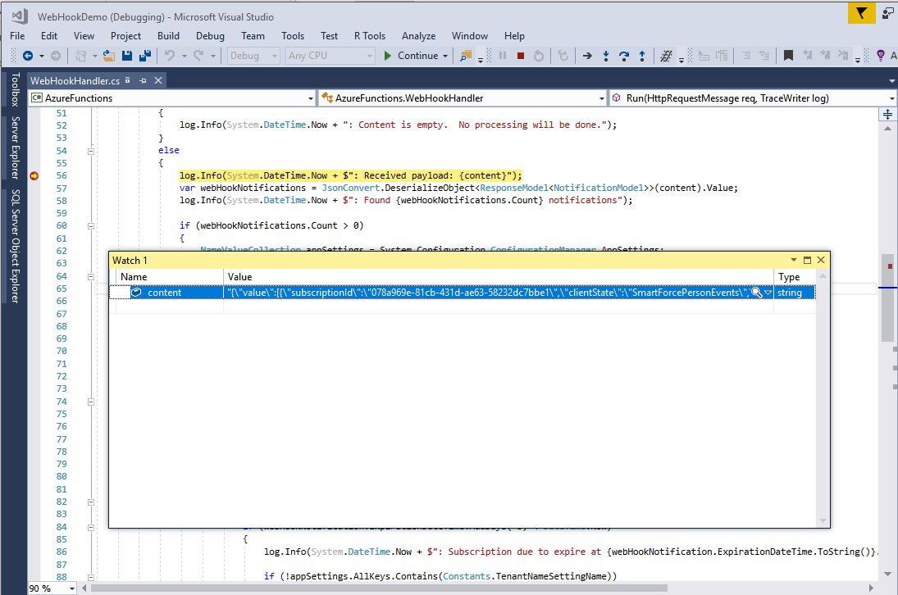Image resolution: width=898 pixels, height=595 pixels.
Task: Click the breakpoint marker on line 56
Action: (x=34, y=175)
